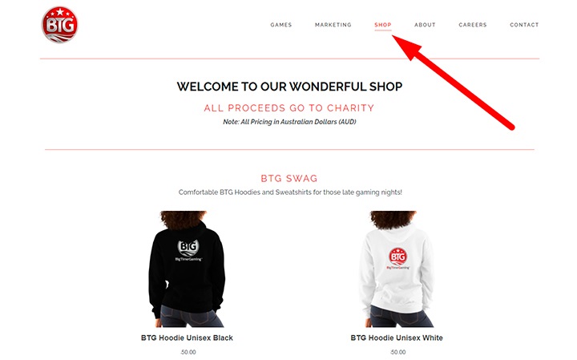Click the black hoodie product image

(x=187, y=269)
